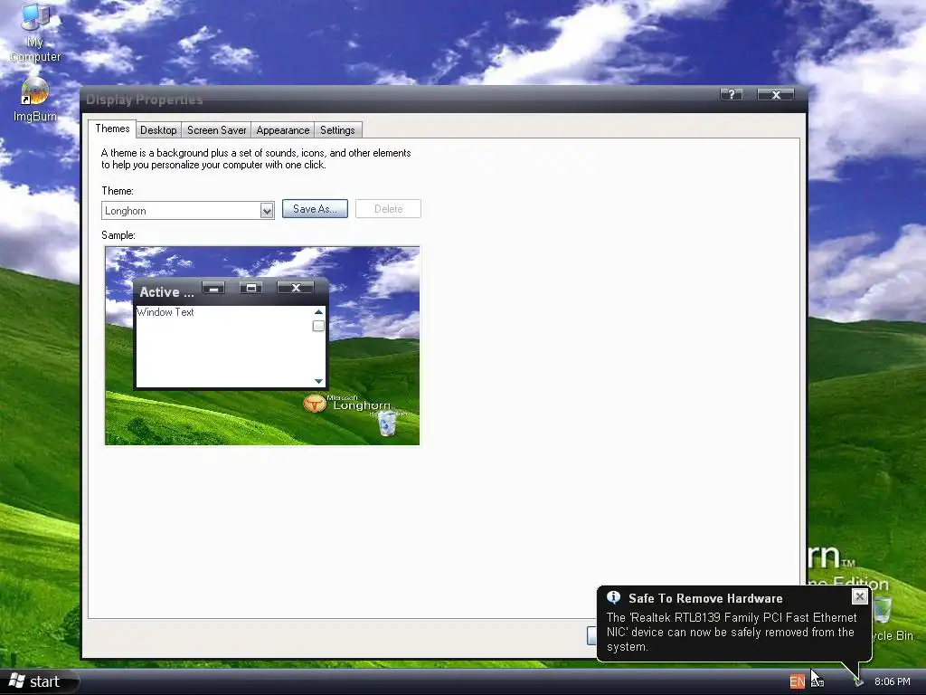Screen dimensions: 926x695
Task: Select the Themes tab
Action: click(x=112, y=129)
